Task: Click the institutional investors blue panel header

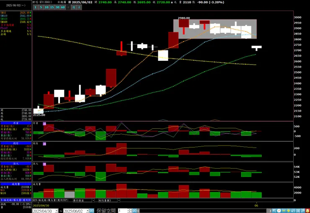Action: [16, 164]
